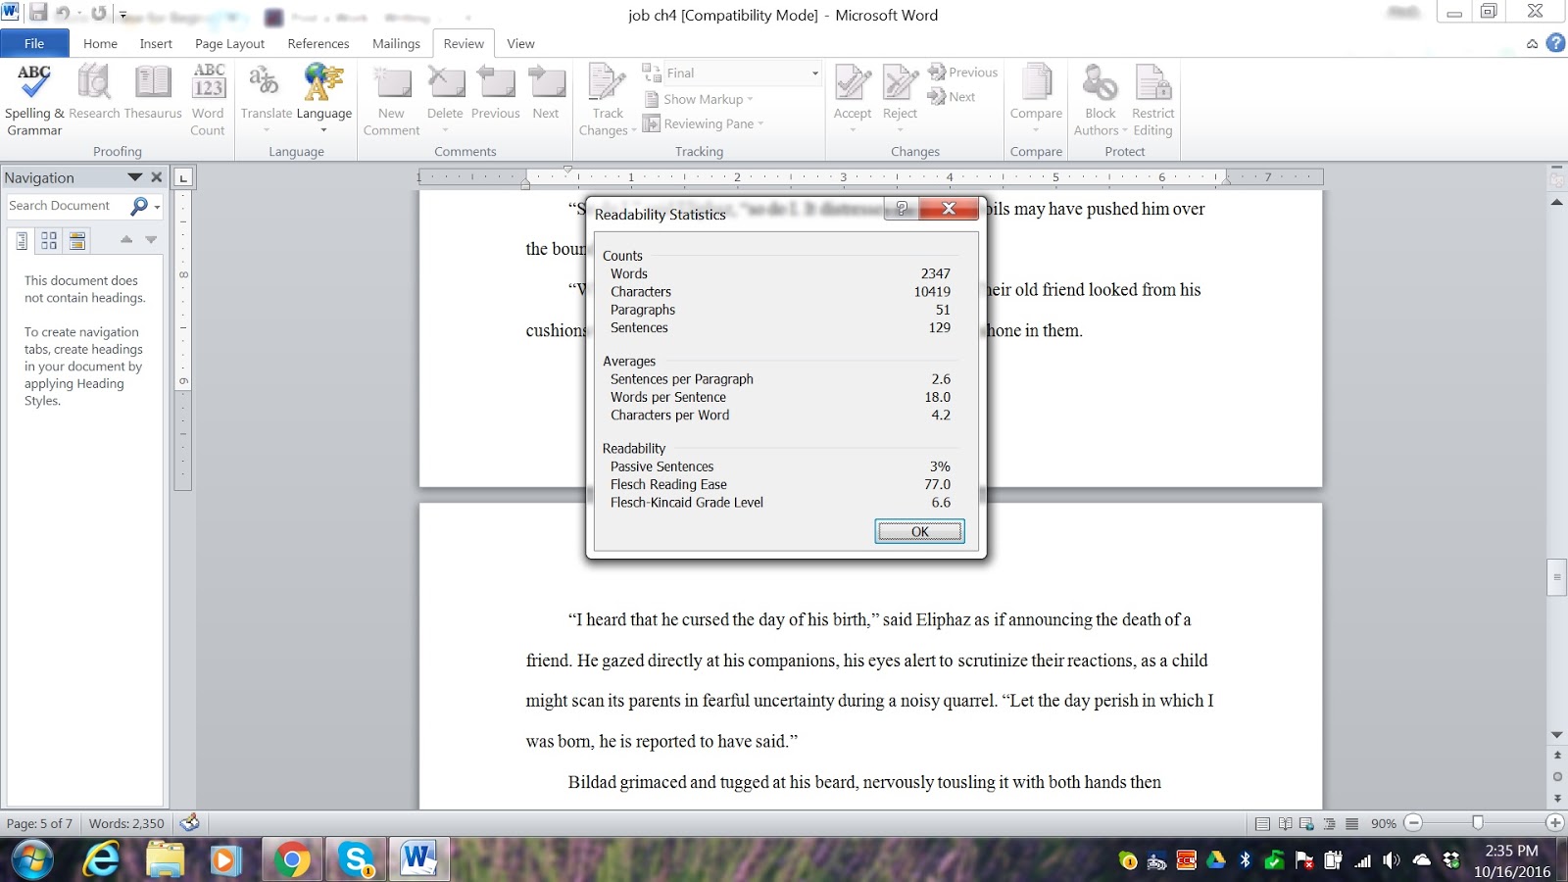This screenshot has height=882, width=1568.
Task: Click the Block Authors icon
Action: [x=1101, y=82]
